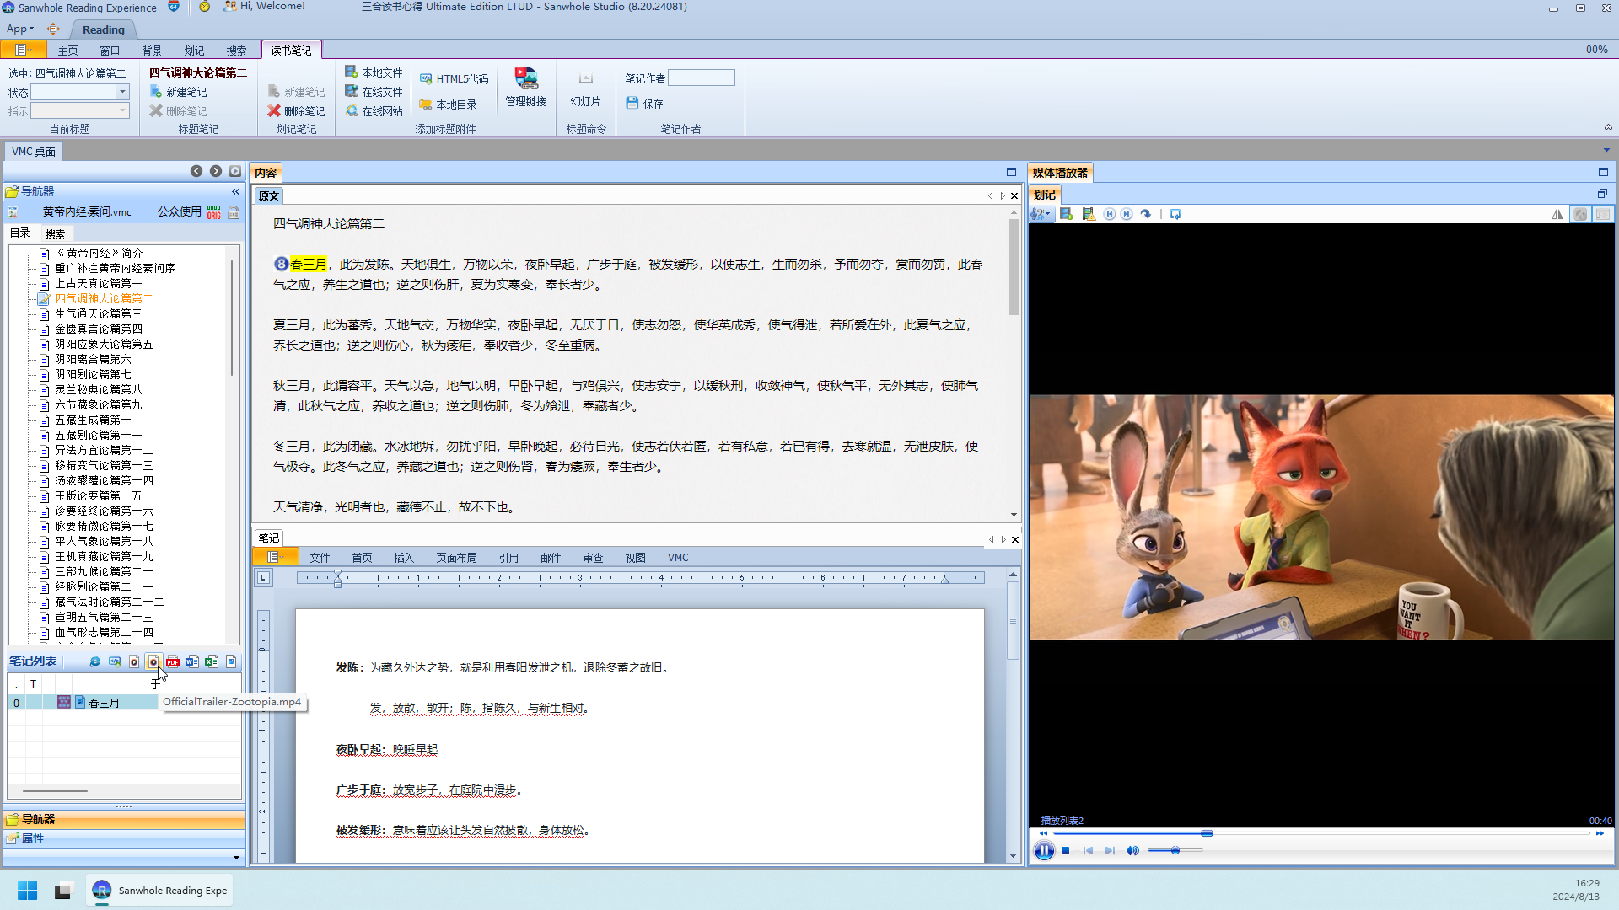Click the padlock icon beside 公众使用
Viewport: 1619px width, 910px height.
tap(234, 212)
